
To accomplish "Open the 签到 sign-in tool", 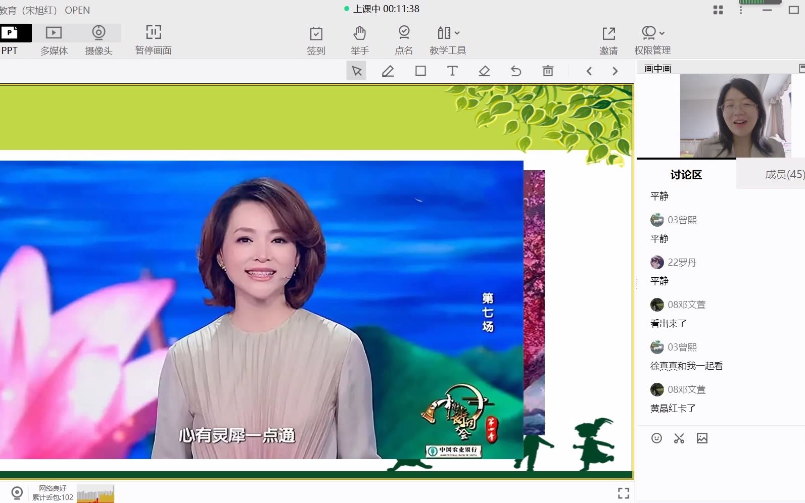I will 316,40.
